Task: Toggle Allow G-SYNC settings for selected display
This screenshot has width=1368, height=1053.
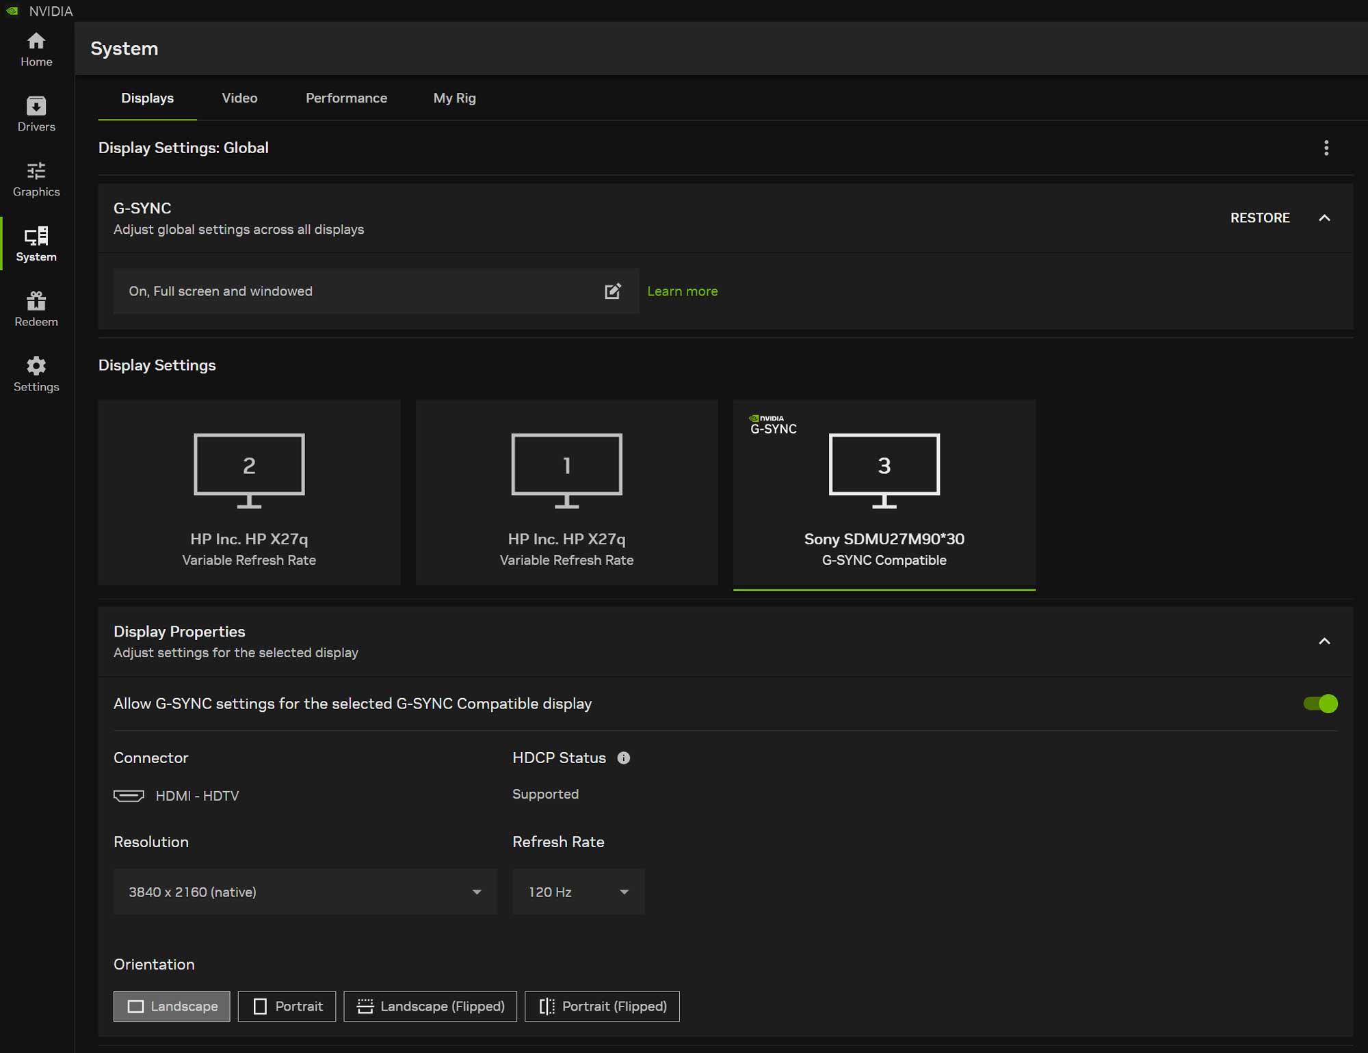Action: tap(1320, 704)
